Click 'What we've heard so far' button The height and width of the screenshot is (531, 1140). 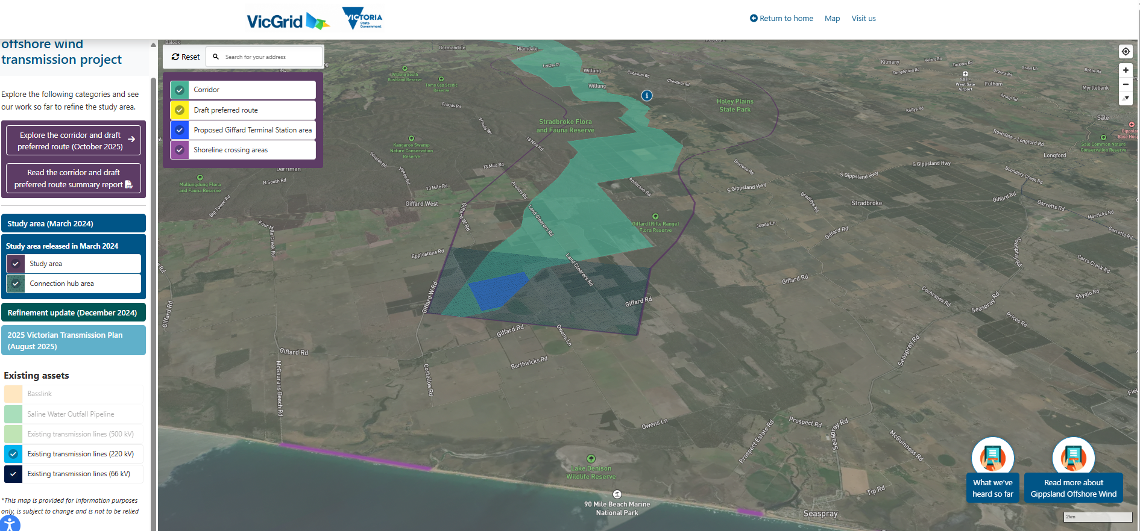point(992,488)
